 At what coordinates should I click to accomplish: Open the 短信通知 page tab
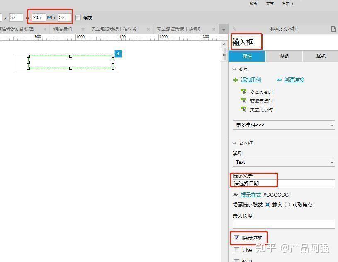click(x=63, y=29)
